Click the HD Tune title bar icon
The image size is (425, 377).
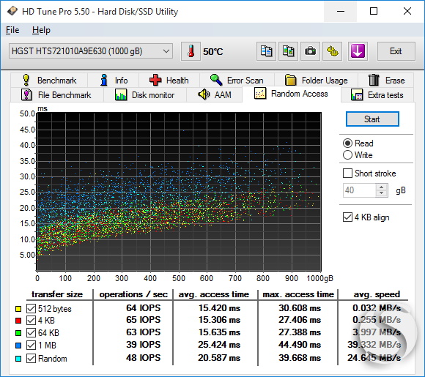coord(12,11)
